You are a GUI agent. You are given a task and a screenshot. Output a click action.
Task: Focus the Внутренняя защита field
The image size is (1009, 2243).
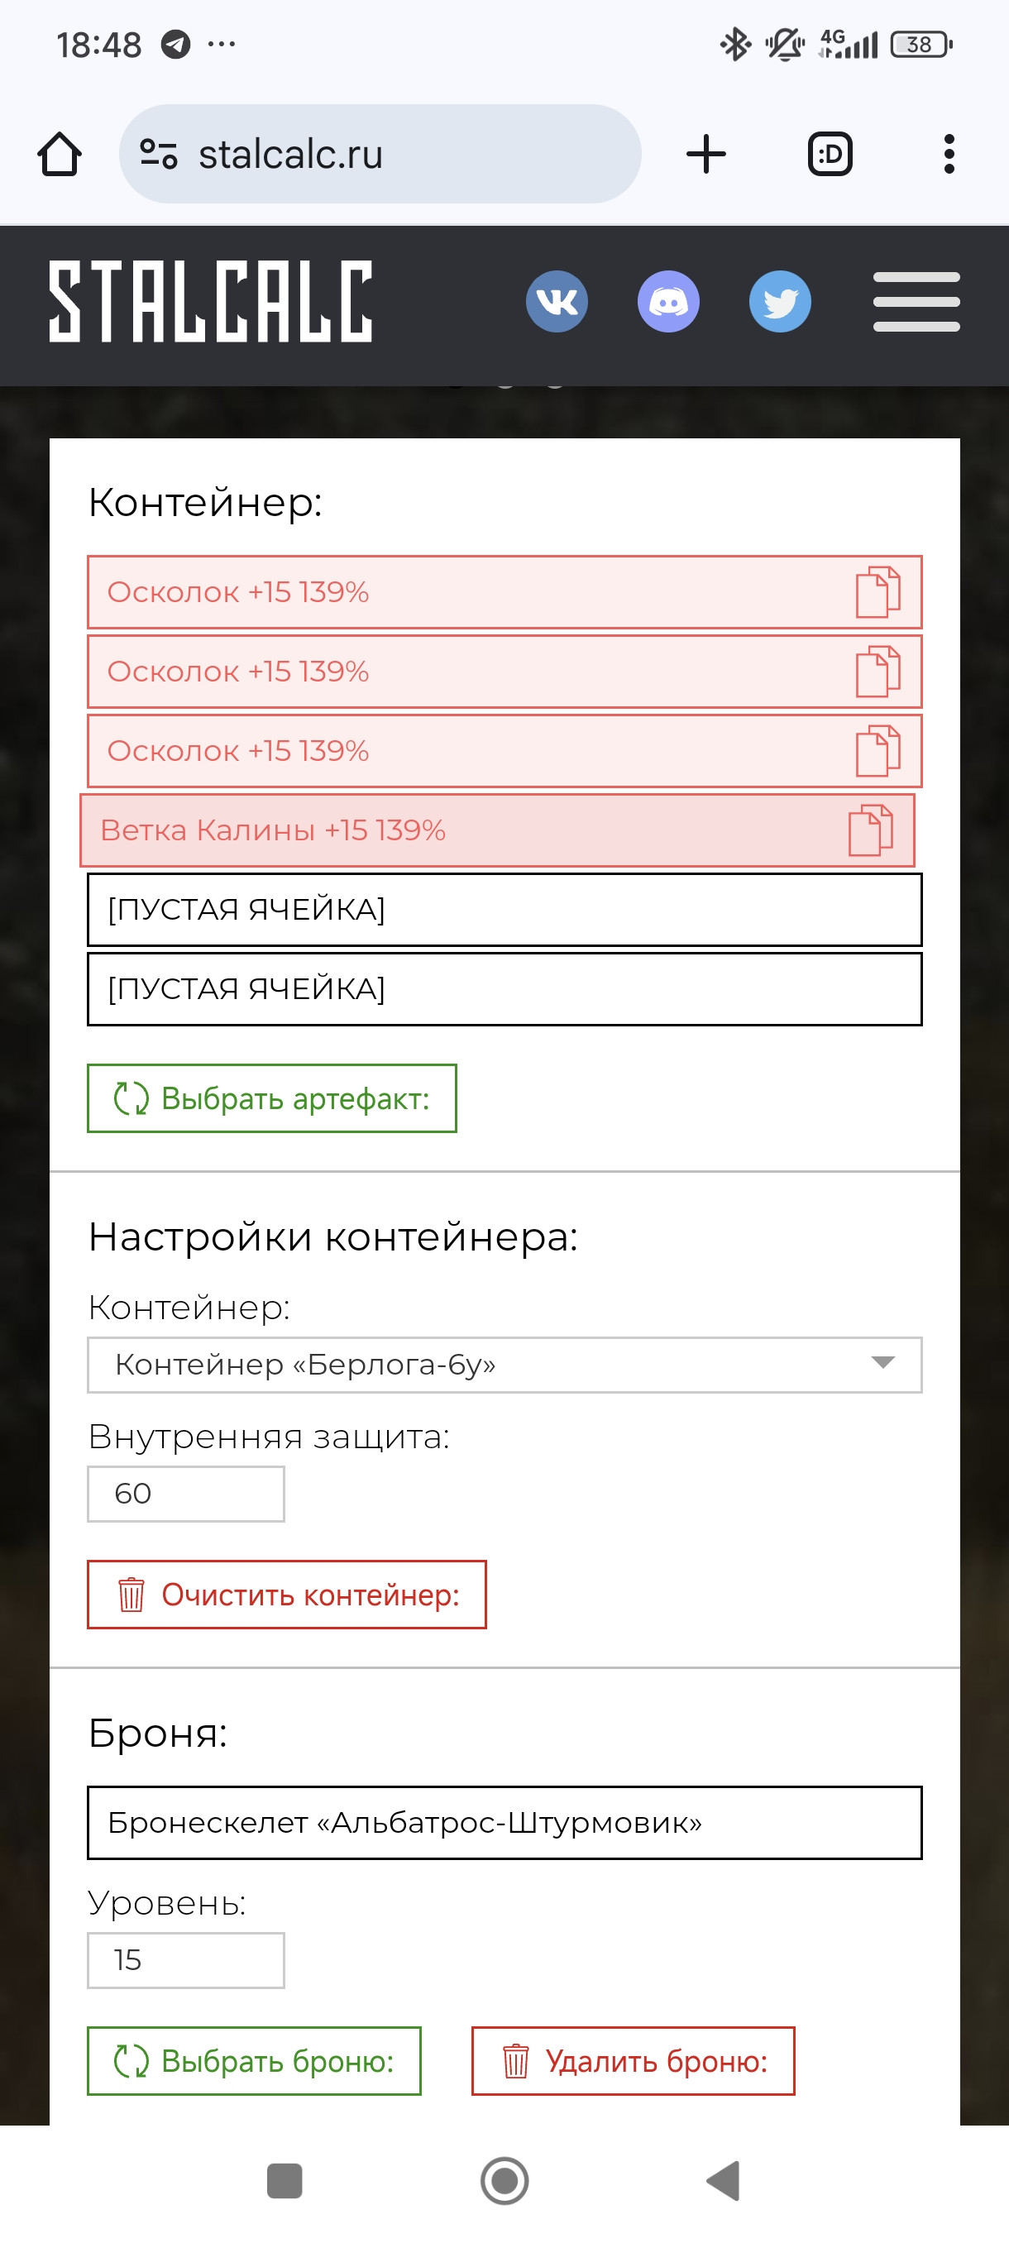click(x=185, y=1494)
